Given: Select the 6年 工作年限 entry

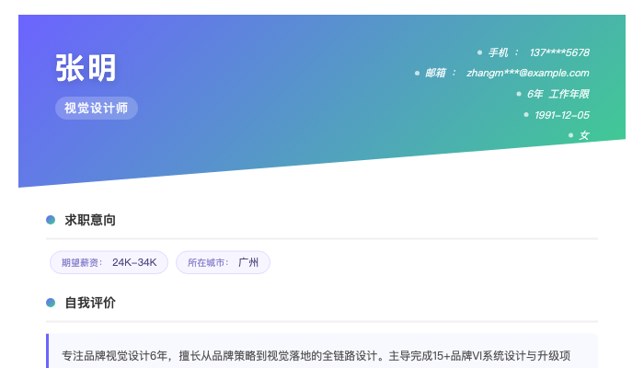Looking at the screenshot, I should click(558, 94).
